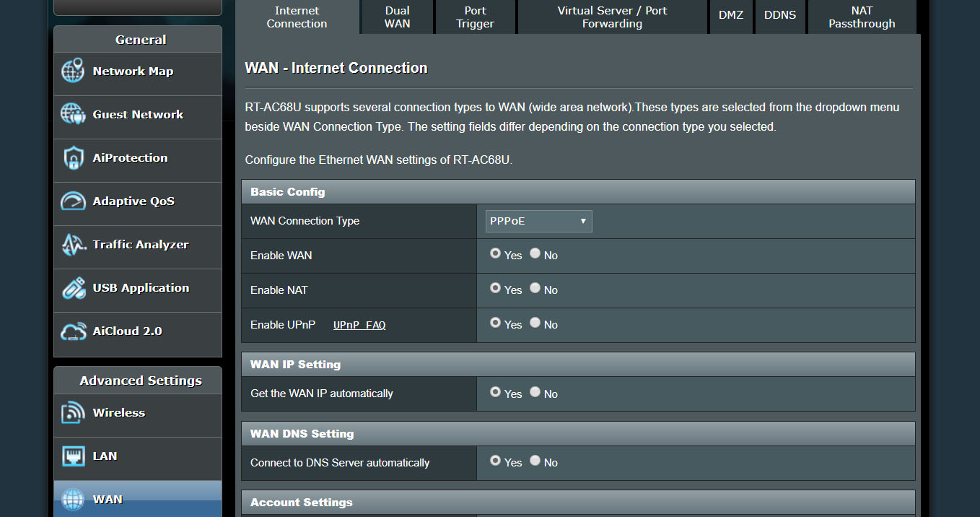Open the NAT Passthrough tab
The width and height of the screenshot is (980, 517).
862,17
